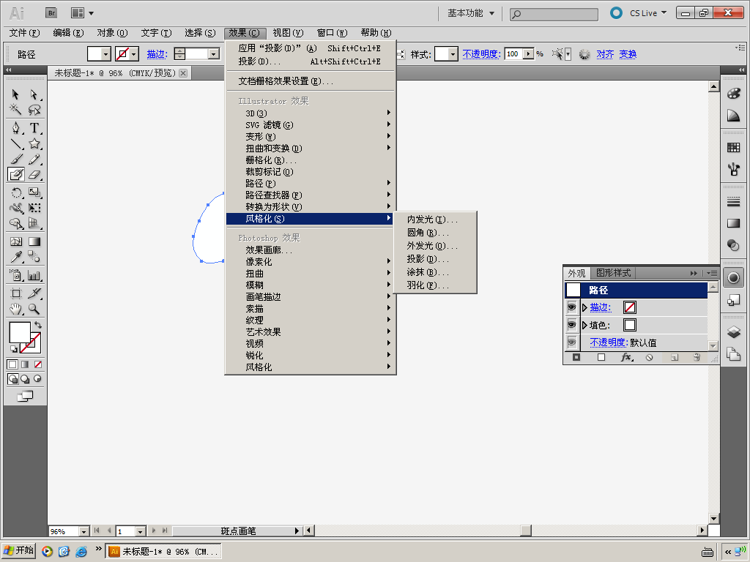The image size is (750, 562).
Task: Enable Draw Behind mode
Action: coord(25,379)
